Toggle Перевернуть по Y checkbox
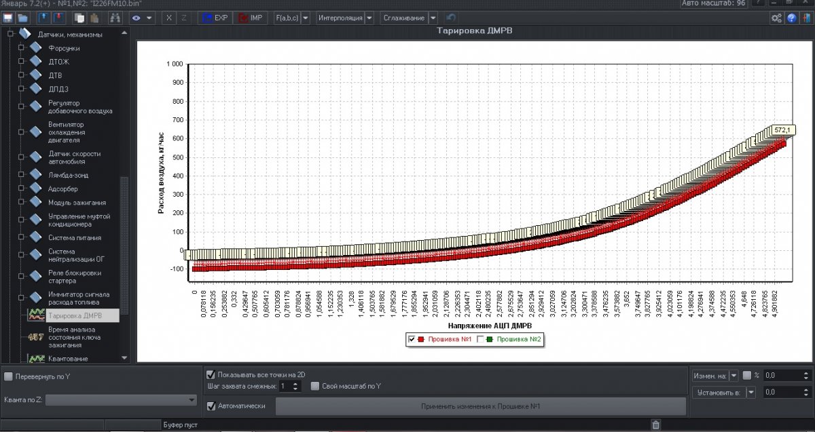815x432 pixels. tap(9, 376)
